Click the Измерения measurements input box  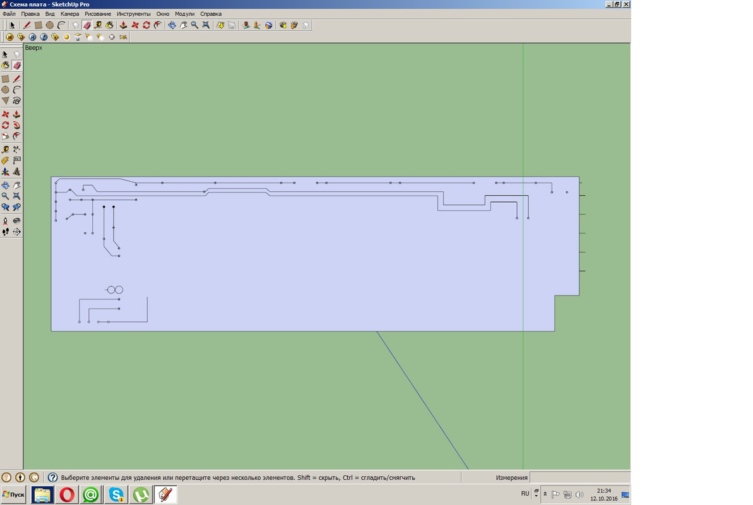tap(579, 478)
